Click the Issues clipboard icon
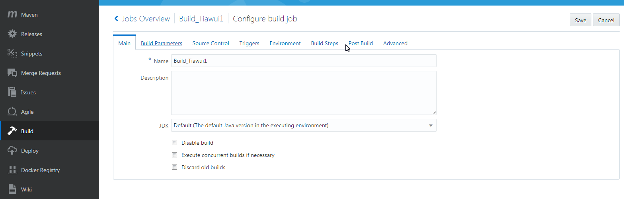 point(12,92)
